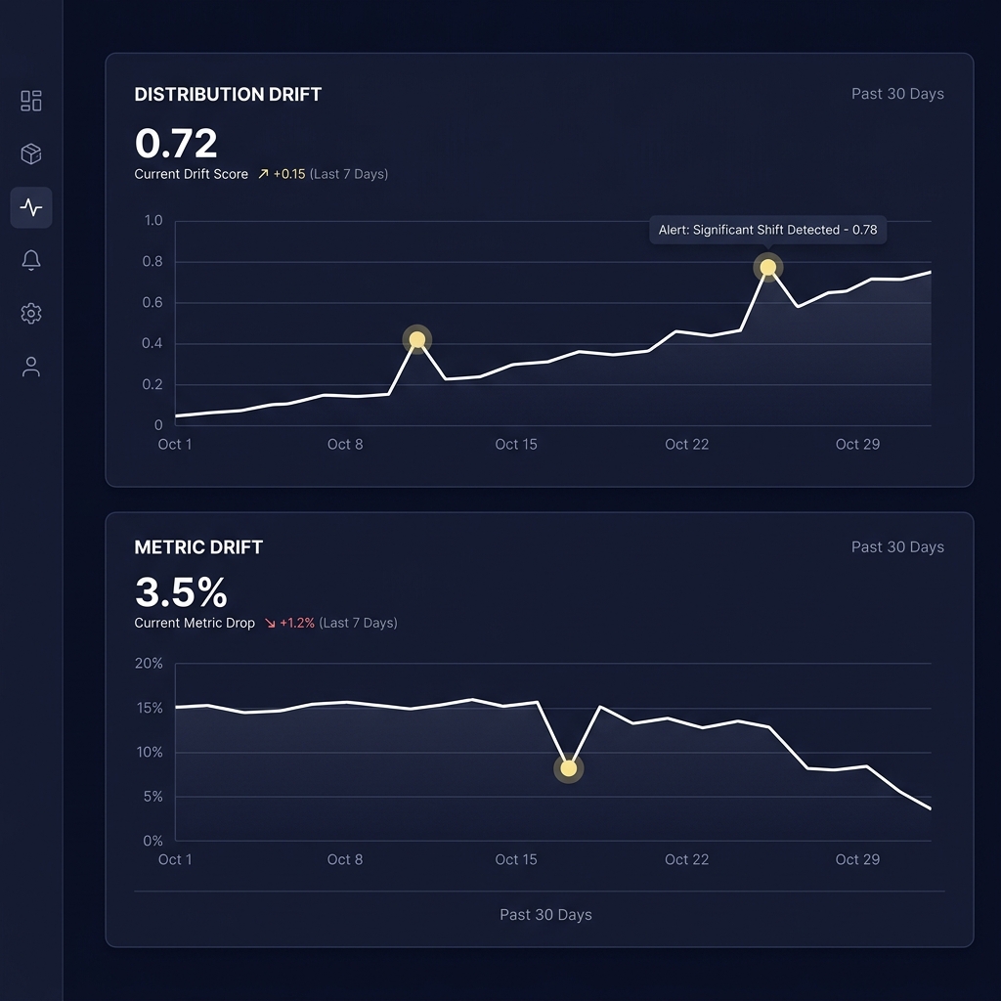Click the DISTRIBUTION DRIFT title

(228, 95)
